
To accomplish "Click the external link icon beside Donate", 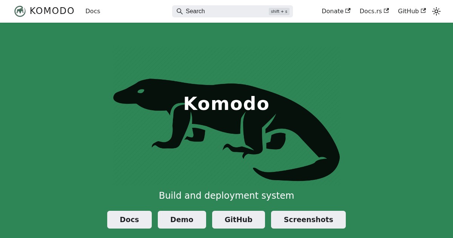I will pos(348,11).
